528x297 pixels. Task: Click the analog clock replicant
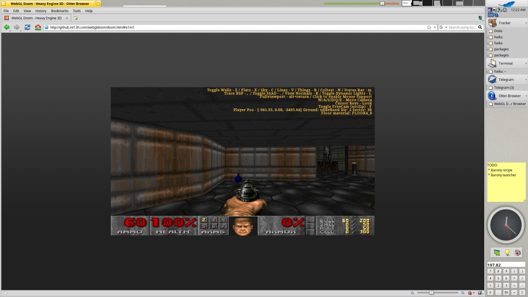(x=506, y=225)
